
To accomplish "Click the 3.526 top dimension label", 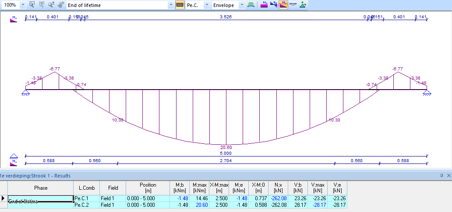I will 226,17.
